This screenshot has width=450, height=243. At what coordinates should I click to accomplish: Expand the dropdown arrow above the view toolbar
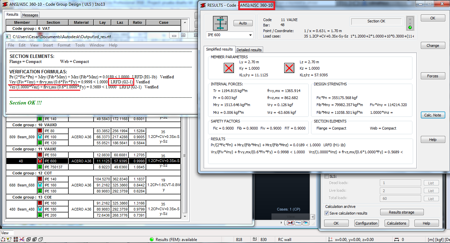click(312, 217)
